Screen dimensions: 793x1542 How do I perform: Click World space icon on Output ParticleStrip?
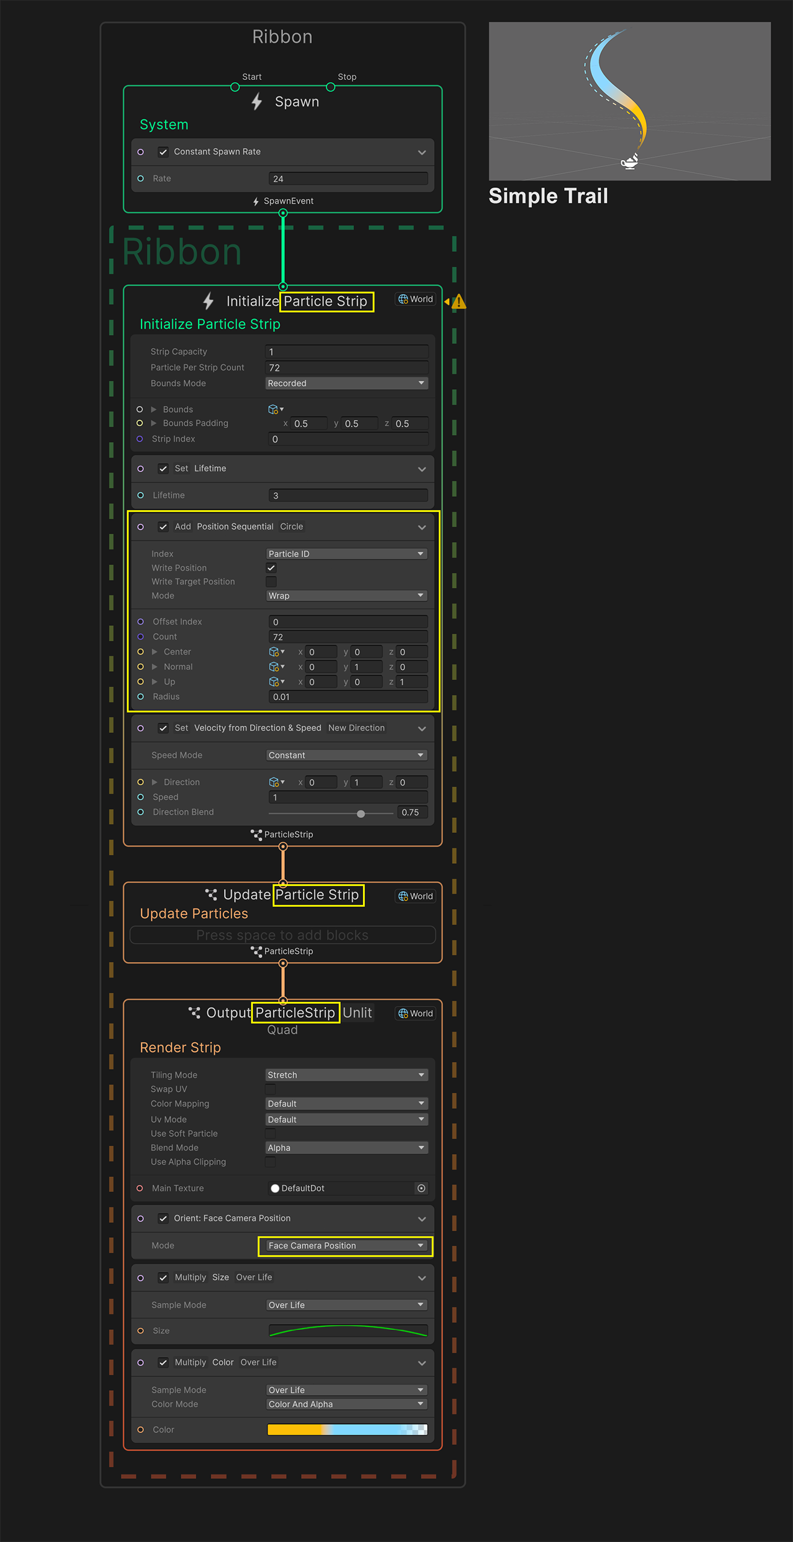coord(403,1013)
